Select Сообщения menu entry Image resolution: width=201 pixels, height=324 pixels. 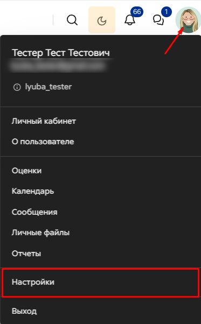[100, 212]
